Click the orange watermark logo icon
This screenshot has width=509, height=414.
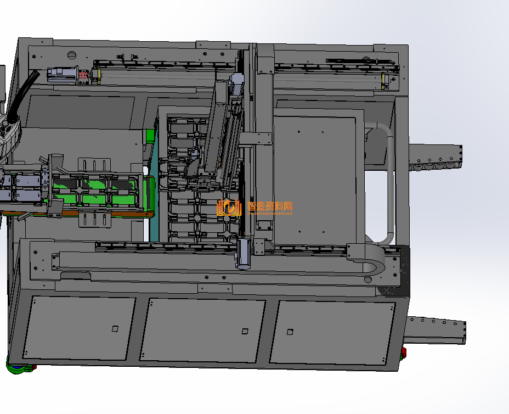(x=229, y=208)
